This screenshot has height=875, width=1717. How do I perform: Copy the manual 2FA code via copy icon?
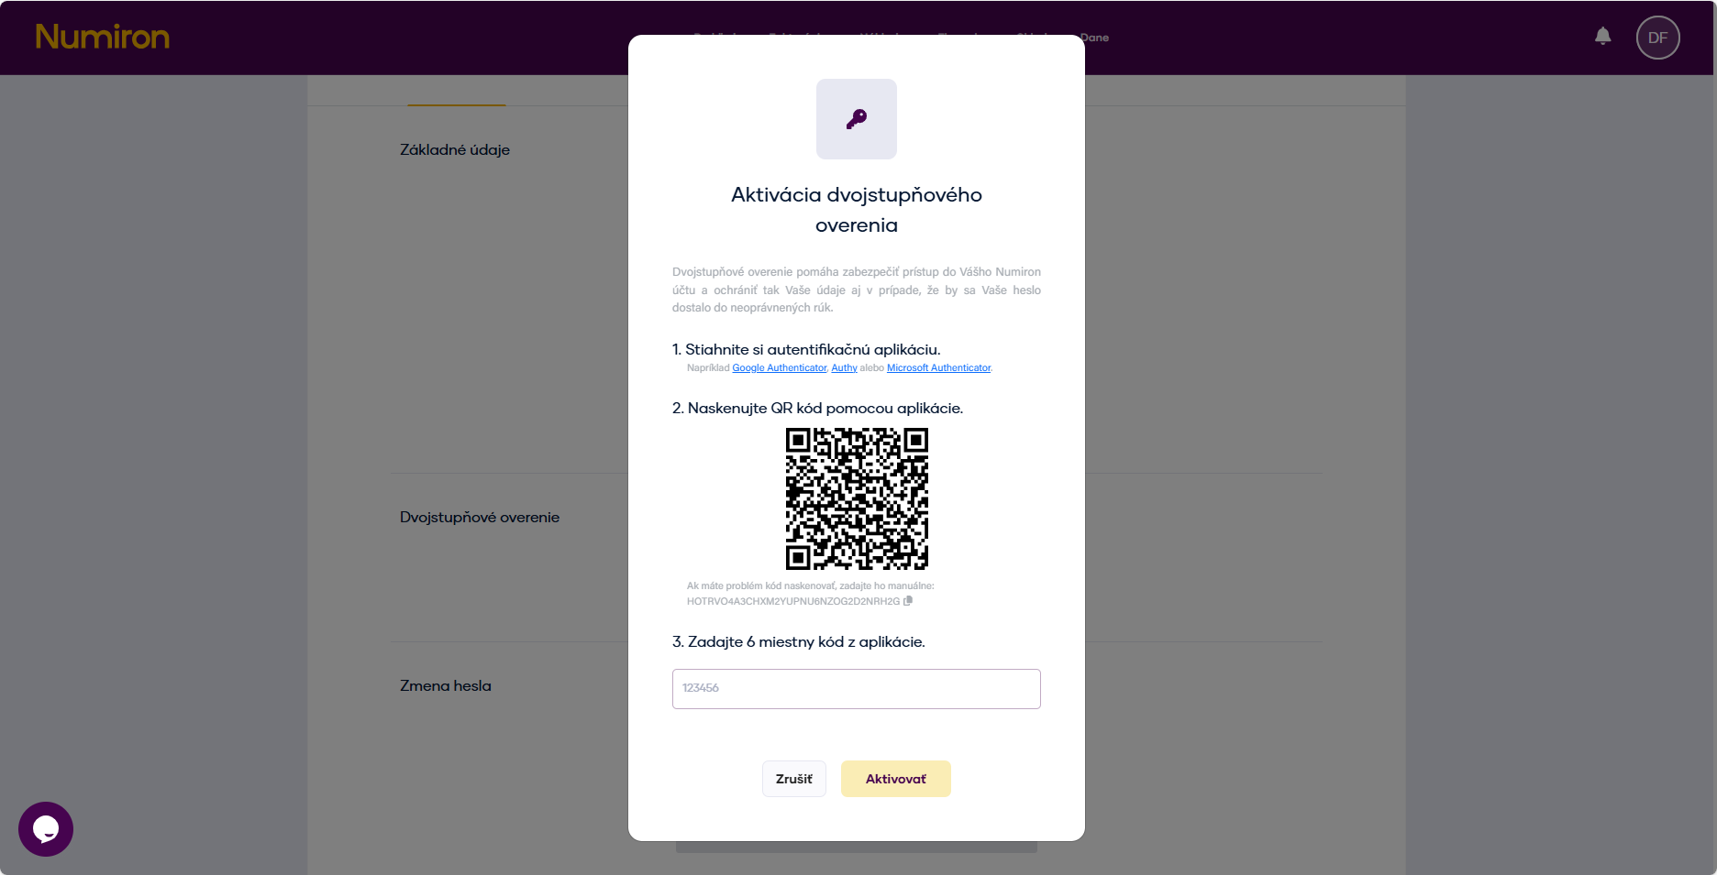pyautogui.click(x=909, y=600)
